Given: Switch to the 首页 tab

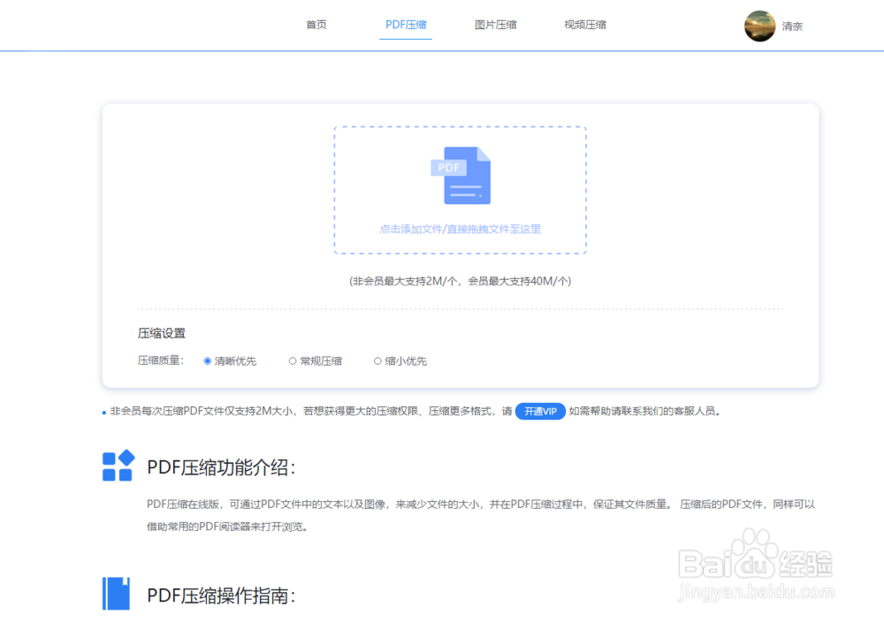Looking at the screenshot, I should pos(316,25).
